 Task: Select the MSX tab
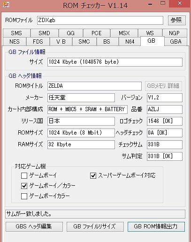(124, 33)
